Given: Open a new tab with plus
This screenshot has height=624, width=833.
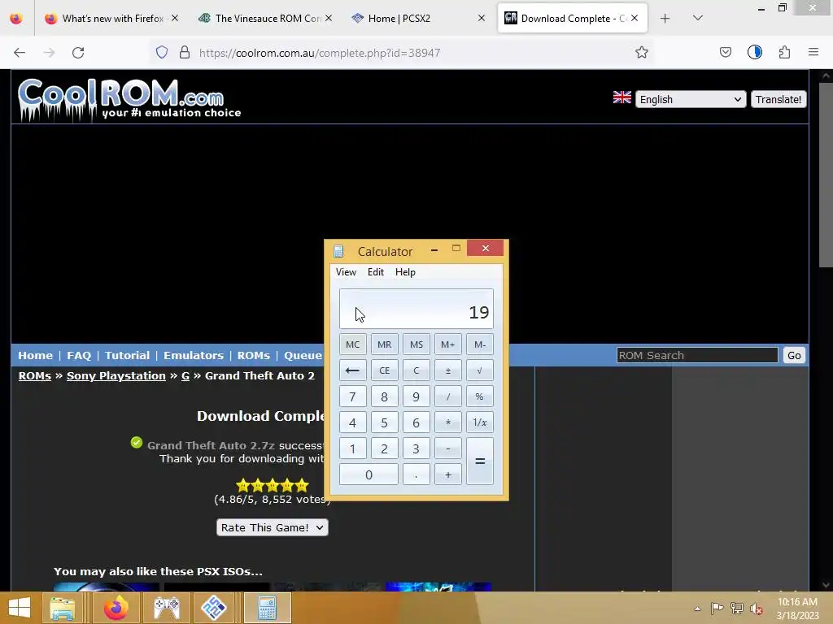Looking at the screenshot, I should 665,19.
